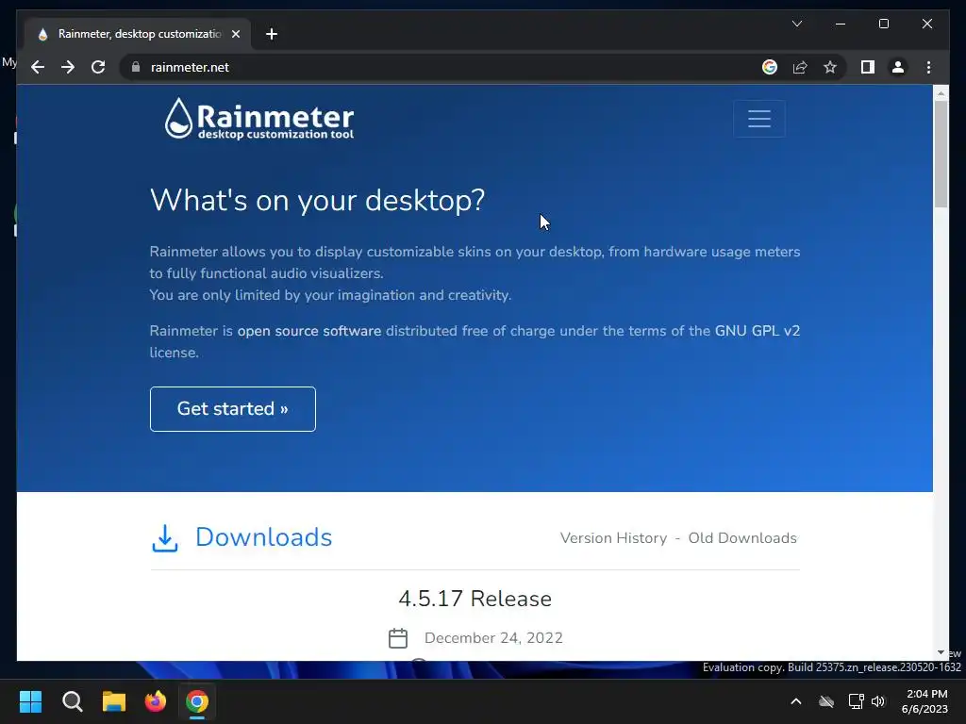This screenshot has height=724, width=966.
Task: Open the tab search dropdown chevron
Action: (796, 24)
